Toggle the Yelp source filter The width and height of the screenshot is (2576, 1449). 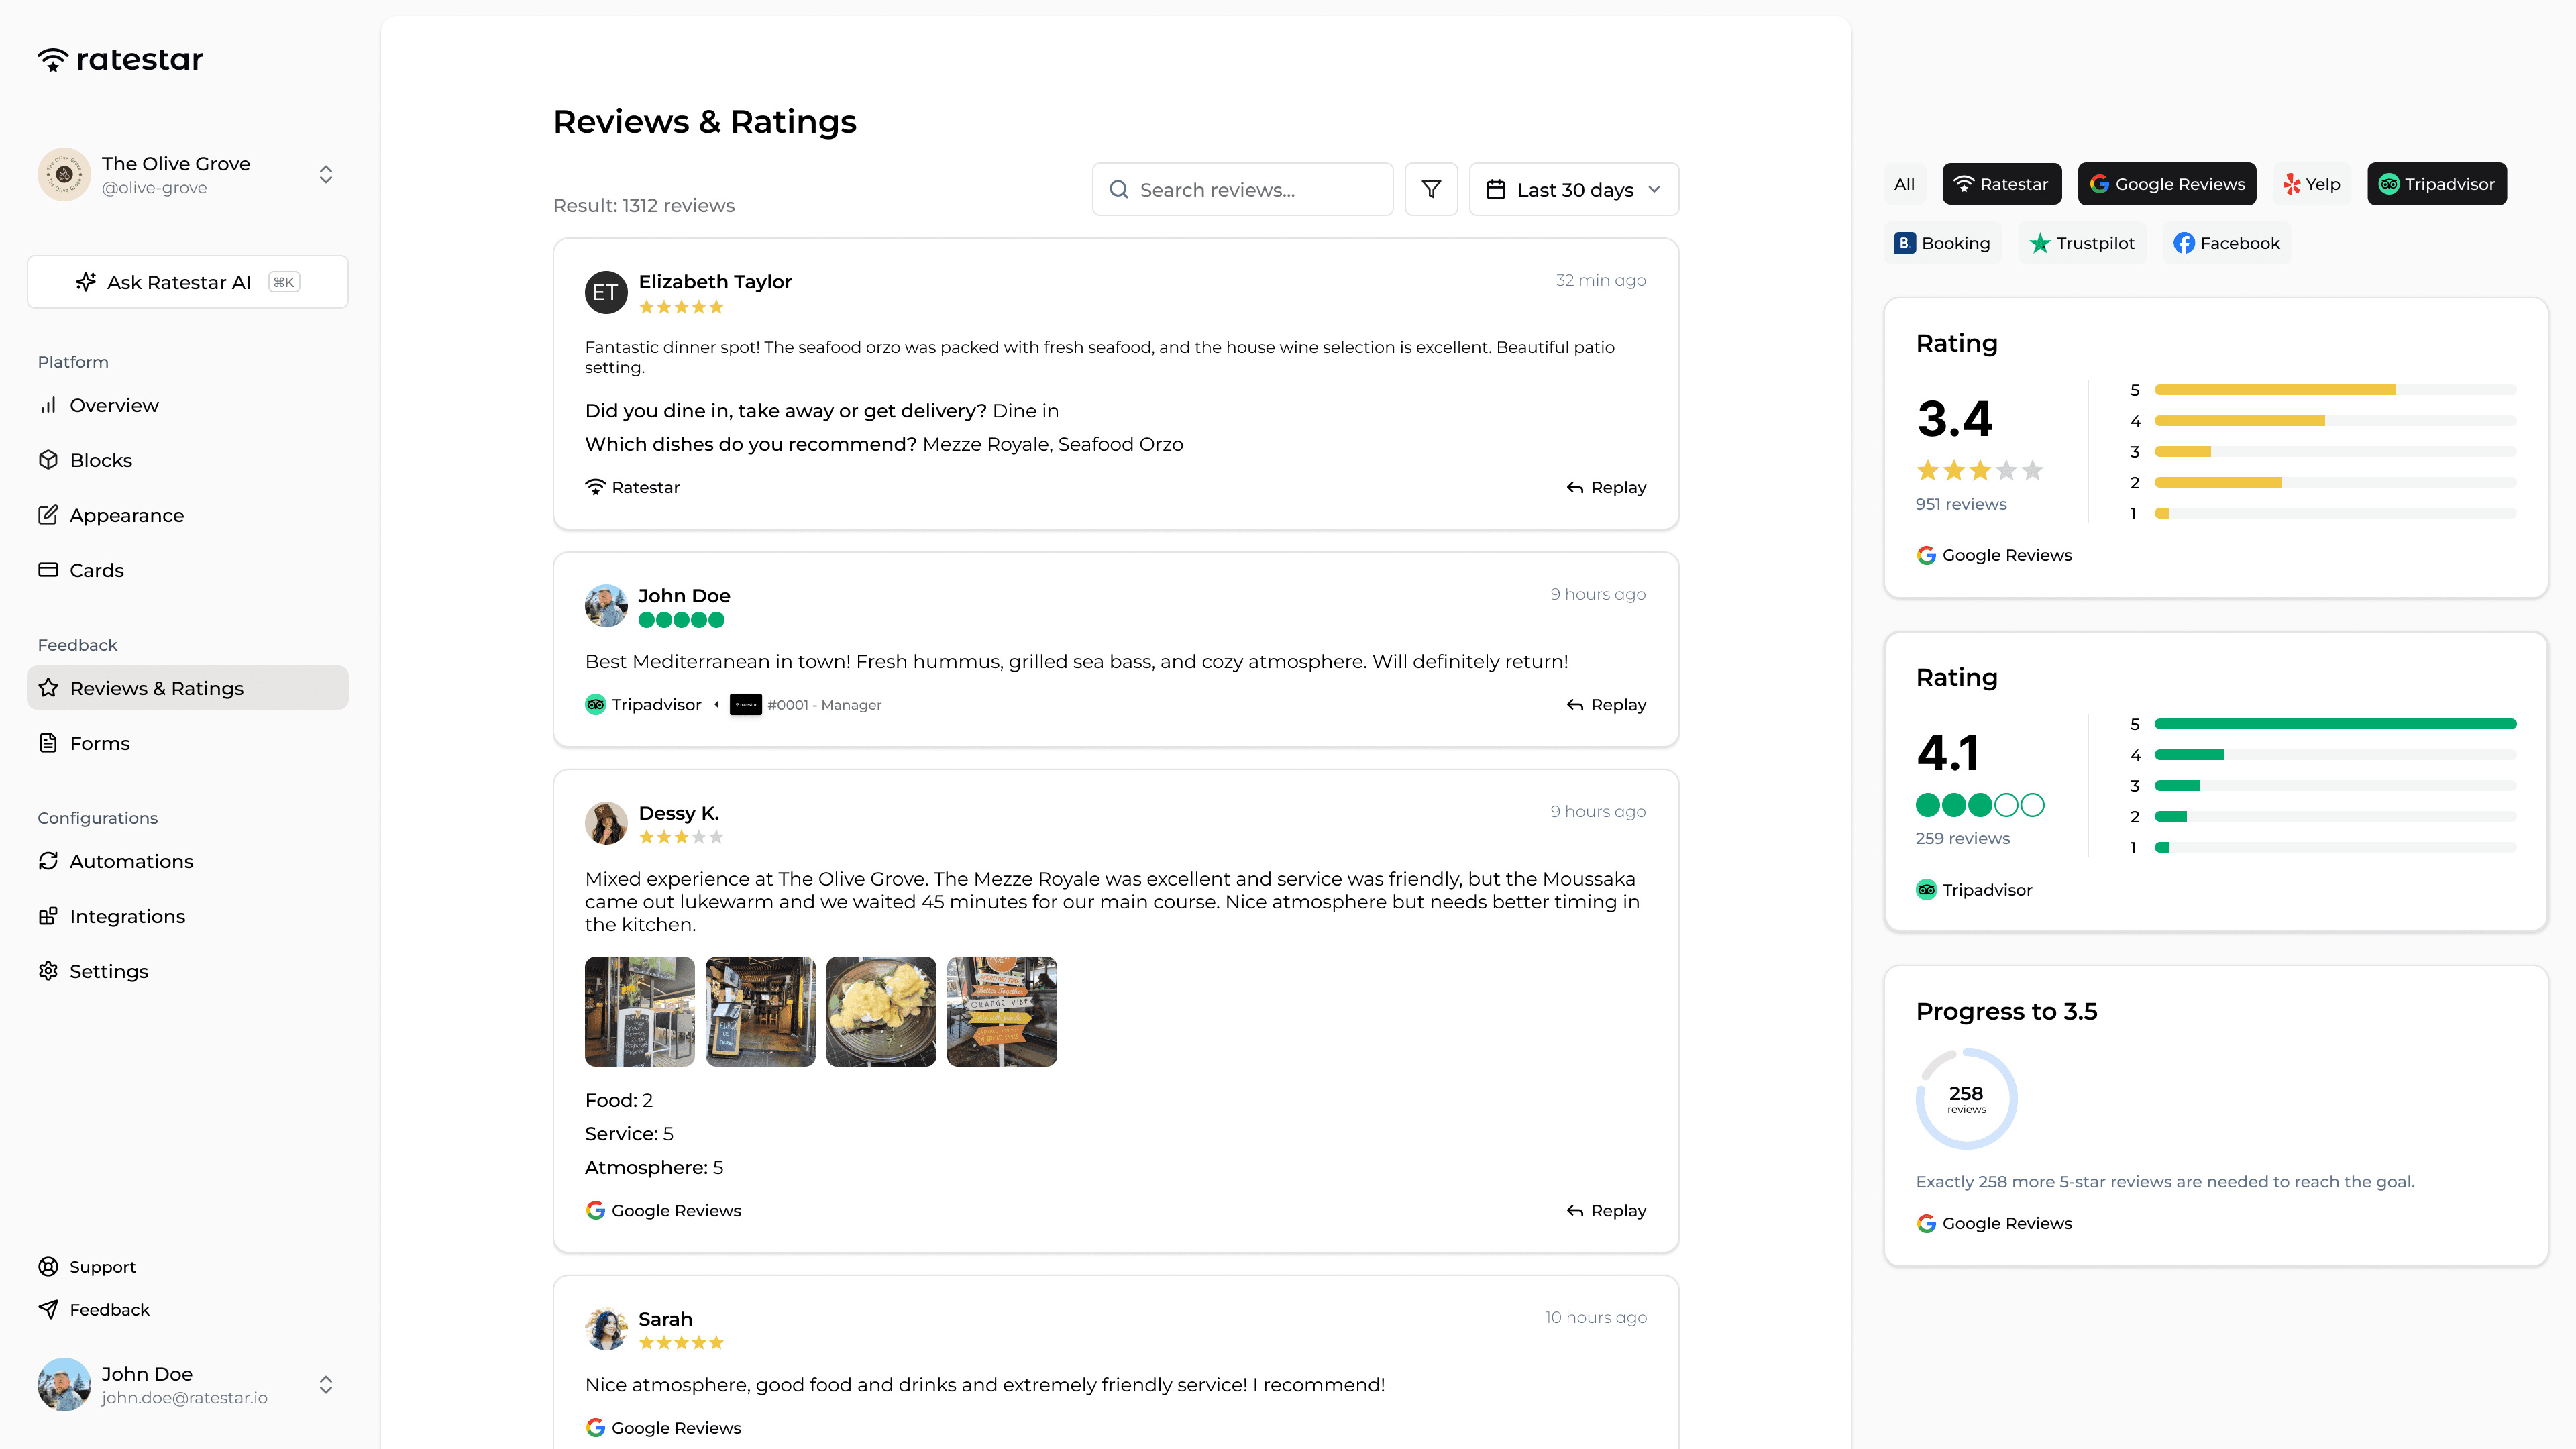(x=2311, y=184)
